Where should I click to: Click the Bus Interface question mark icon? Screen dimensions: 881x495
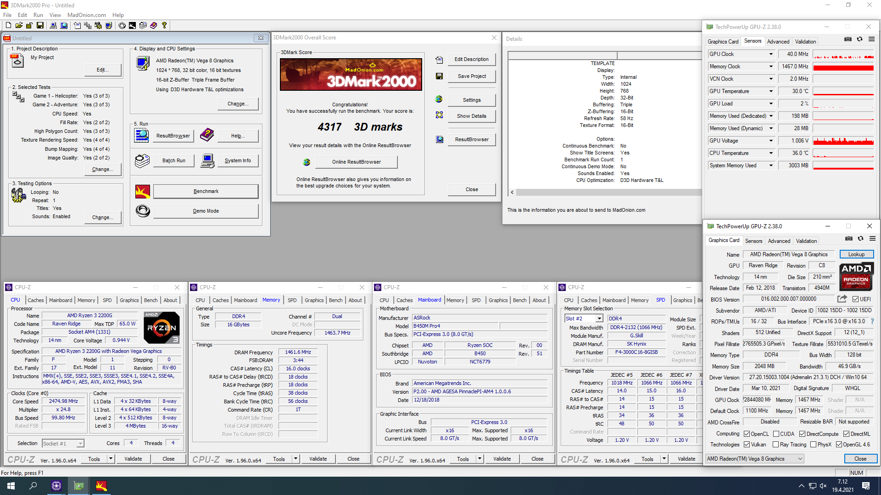tap(872, 321)
